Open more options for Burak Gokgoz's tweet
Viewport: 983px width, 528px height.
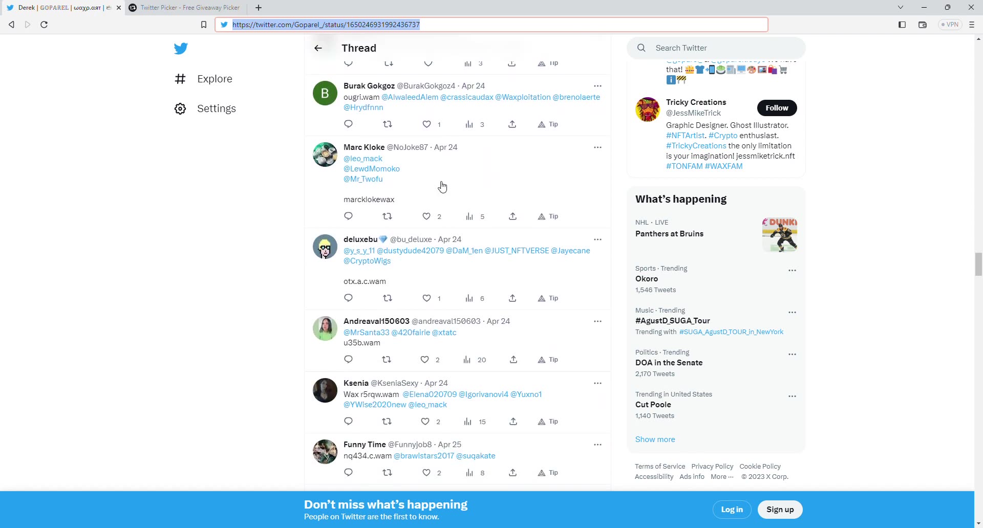coord(597,86)
